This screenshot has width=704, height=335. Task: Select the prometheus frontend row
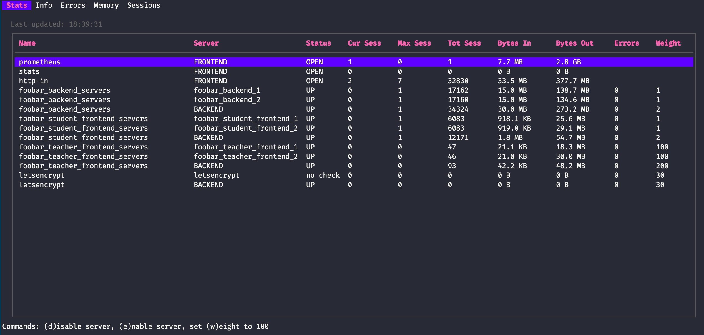(354, 62)
